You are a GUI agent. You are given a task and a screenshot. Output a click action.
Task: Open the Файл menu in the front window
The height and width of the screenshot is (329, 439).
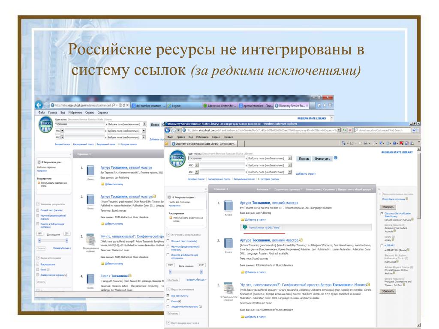point(171,137)
